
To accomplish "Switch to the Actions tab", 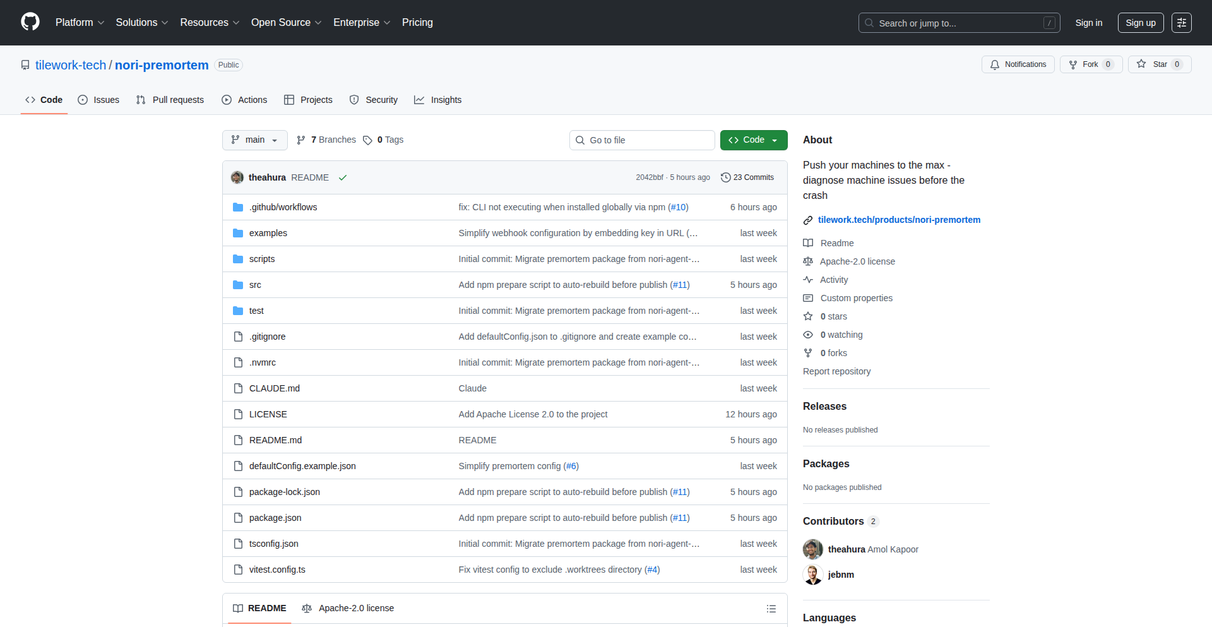I will point(244,100).
